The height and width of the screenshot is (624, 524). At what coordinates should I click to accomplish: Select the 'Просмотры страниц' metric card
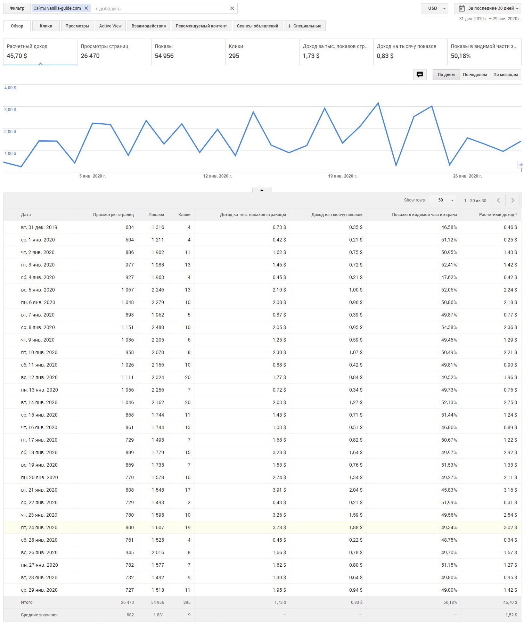[114, 52]
